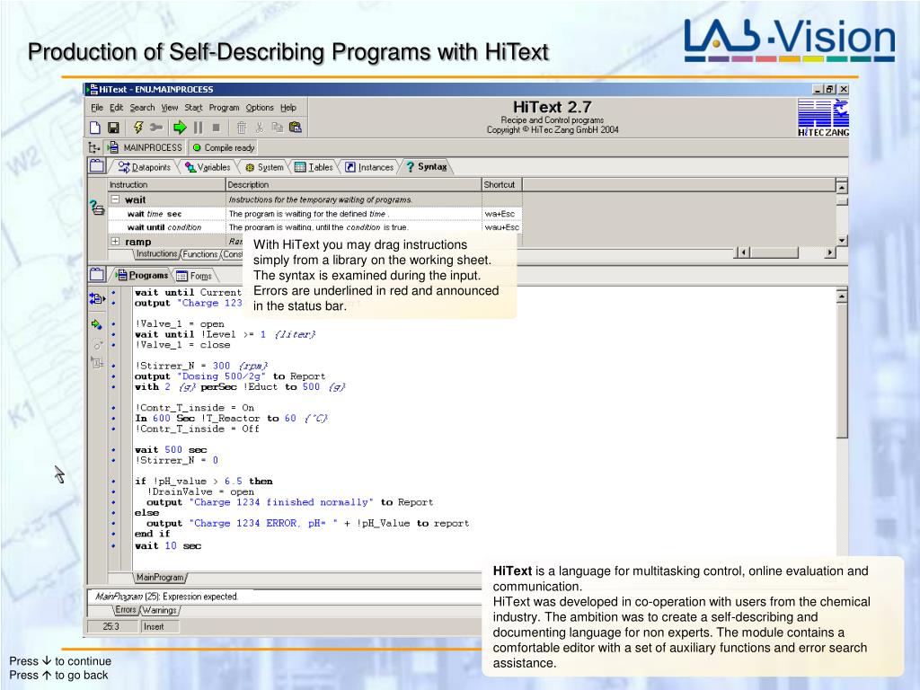Open the Search menu
This screenshot has height=690, width=920.
tap(142, 108)
